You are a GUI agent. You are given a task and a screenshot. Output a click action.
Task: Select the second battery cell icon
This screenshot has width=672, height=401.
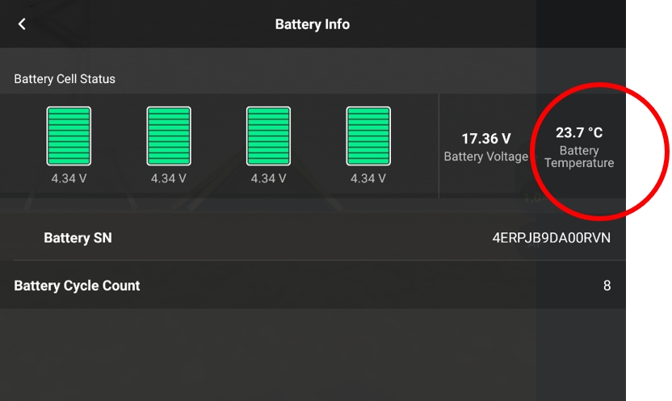click(169, 136)
